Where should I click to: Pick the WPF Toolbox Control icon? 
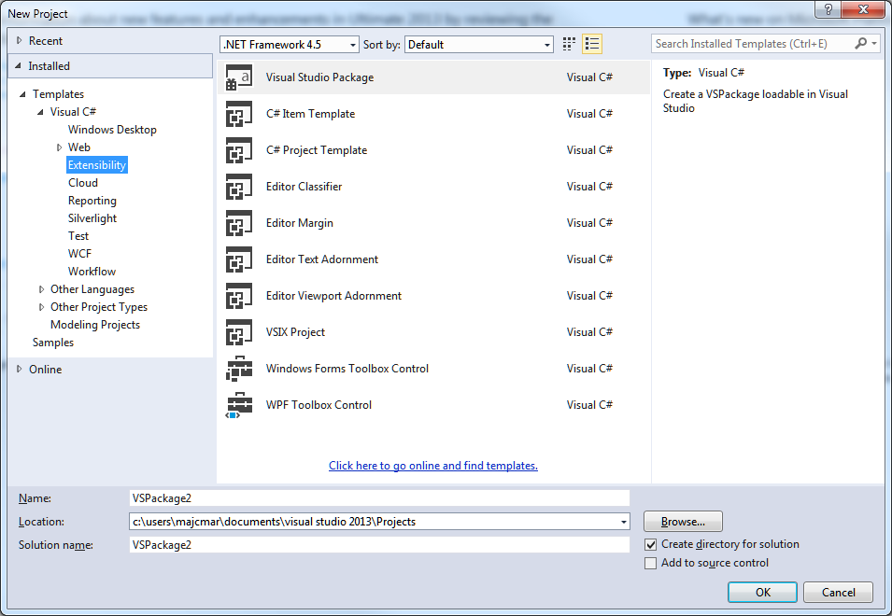[x=239, y=405]
